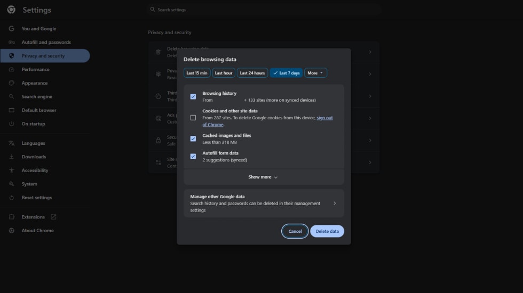Viewport: 523px width, 293px height.
Task: Click chevron of background Third-party cookies row
Action: (370, 96)
